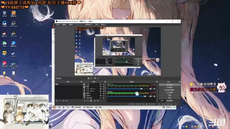Open the 工具(T) Tools menu
This screenshot has height=129, width=230.
97,25
